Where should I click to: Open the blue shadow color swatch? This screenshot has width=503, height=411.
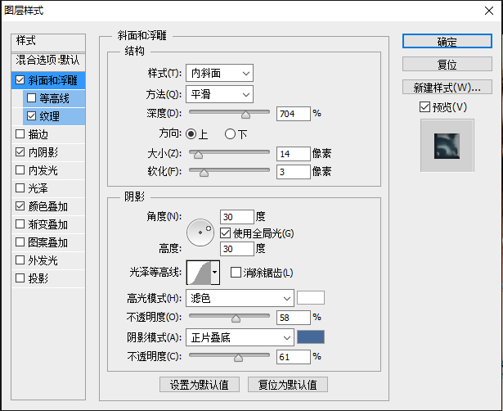(311, 336)
